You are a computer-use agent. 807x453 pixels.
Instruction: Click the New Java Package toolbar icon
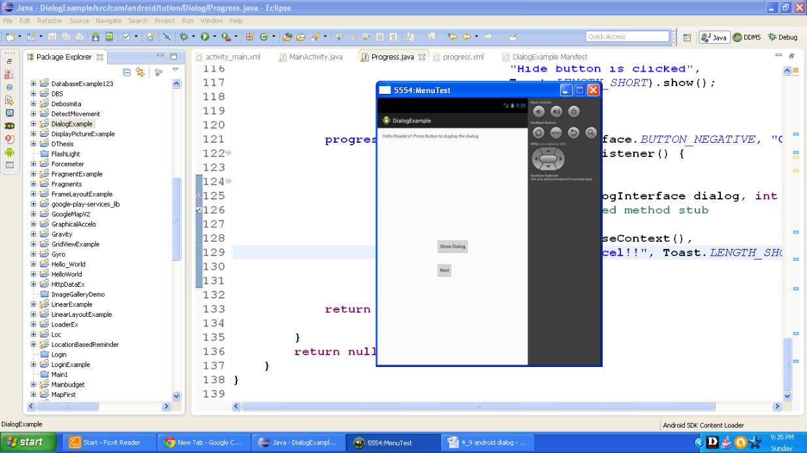point(250,37)
